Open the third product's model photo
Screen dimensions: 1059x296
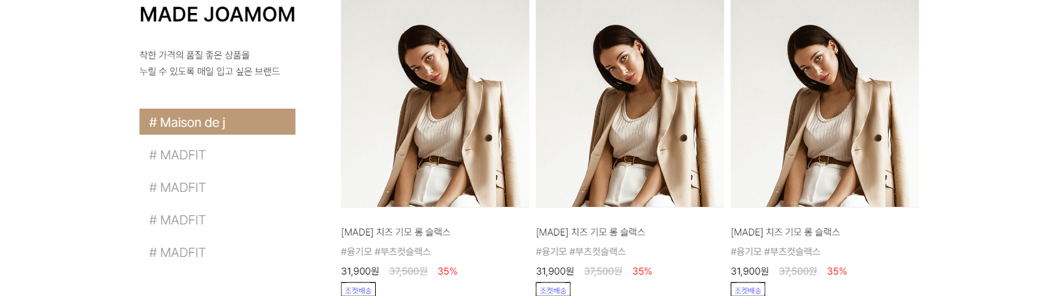[825, 103]
